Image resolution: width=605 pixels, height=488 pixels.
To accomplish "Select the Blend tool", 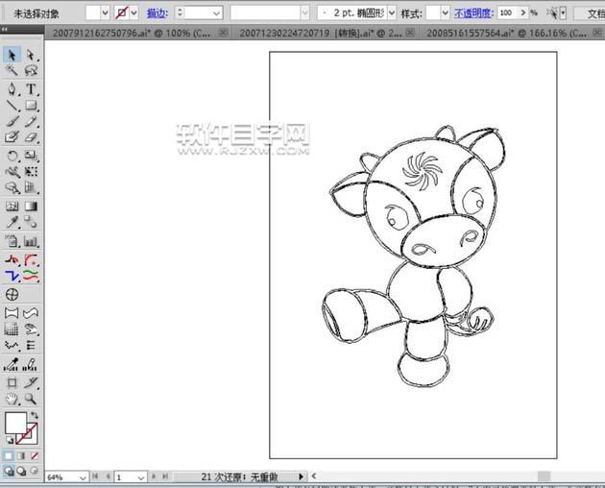I will pos(31,222).
